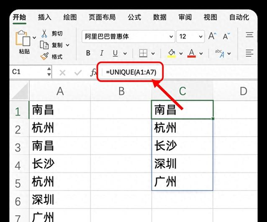The width and height of the screenshot is (267, 222).
Task: Click the 复制 label button
Action: [x=57, y=45]
